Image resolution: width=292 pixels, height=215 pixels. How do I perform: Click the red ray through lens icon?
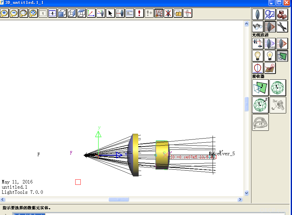click(x=188, y=13)
